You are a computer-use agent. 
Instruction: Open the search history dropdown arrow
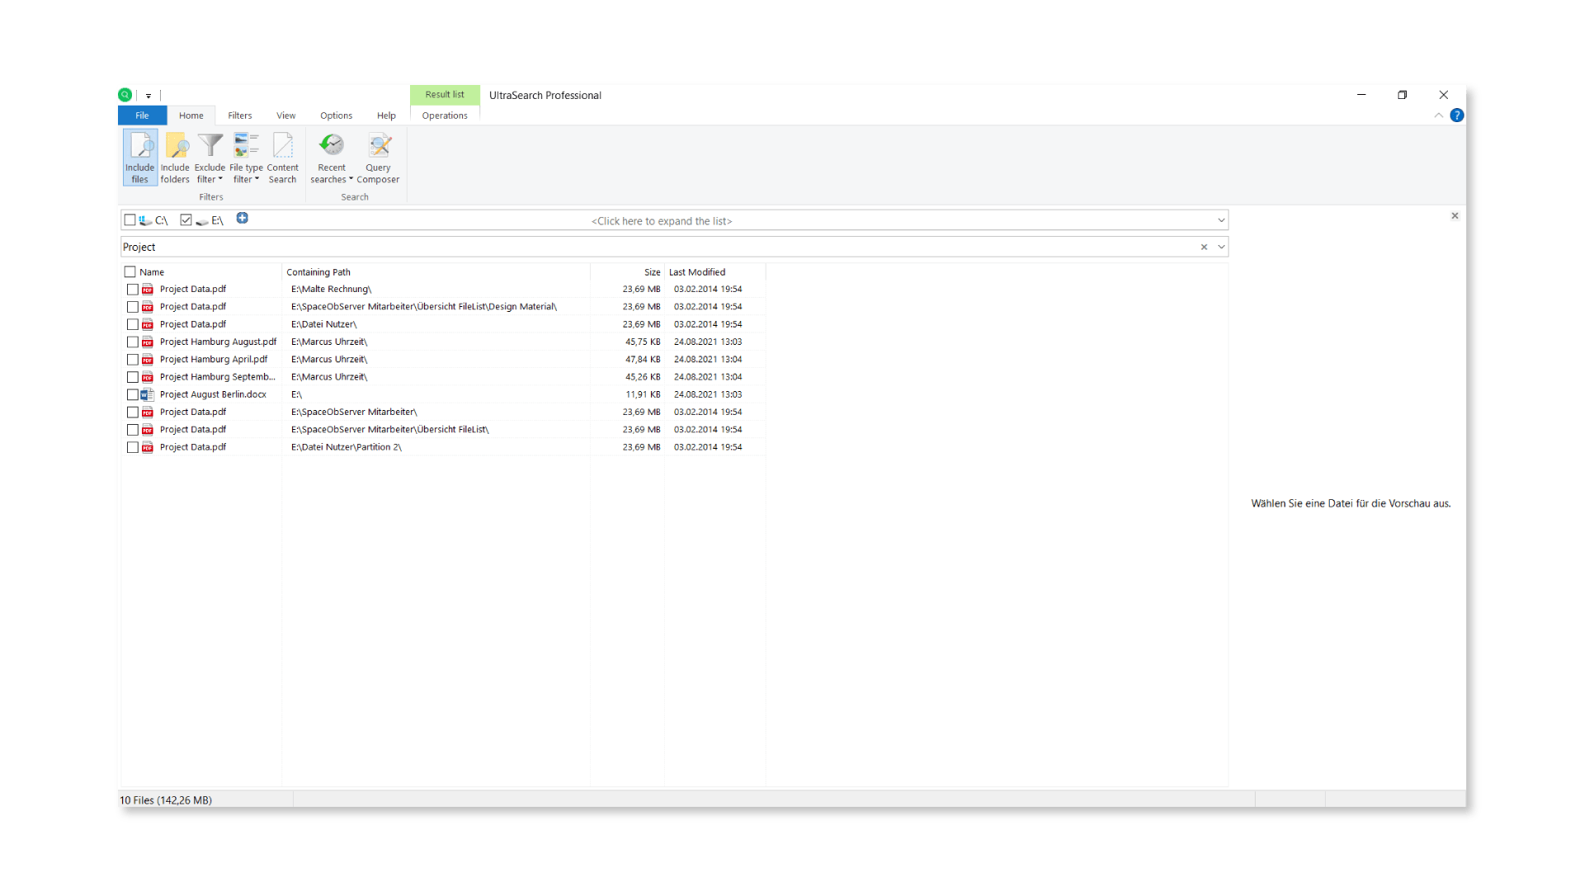pyautogui.click(x=1221, y=247)
